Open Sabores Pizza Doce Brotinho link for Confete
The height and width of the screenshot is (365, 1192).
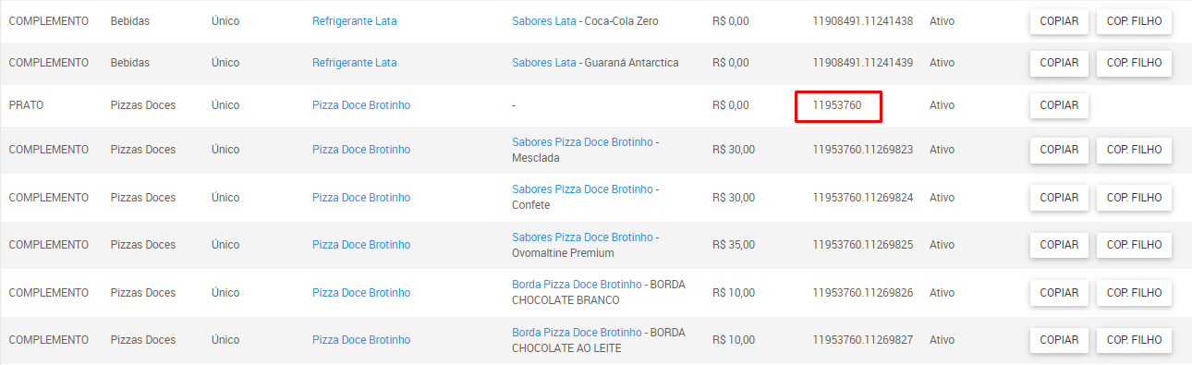point(582,189)
